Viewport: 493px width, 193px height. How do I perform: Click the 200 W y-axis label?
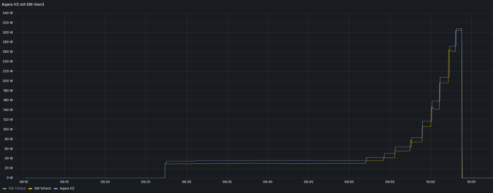pyautogui.click(x=8, y=81)
